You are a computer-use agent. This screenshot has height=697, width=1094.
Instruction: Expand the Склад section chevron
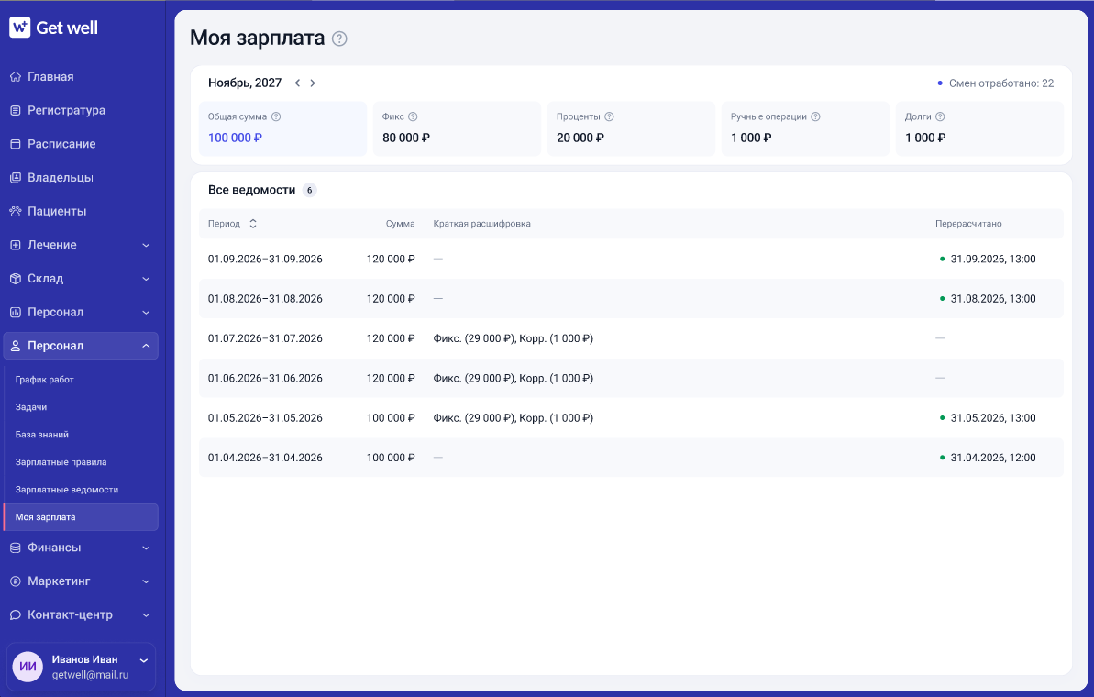click(146, 279)
